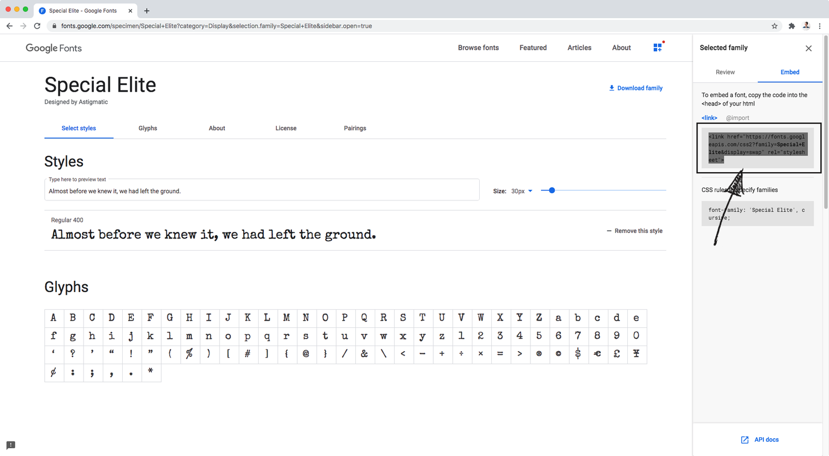Switch to the font About tab

coord(217,128)
